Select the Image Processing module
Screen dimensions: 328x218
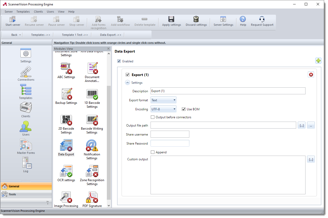pyautogui.click(x=66, y=199)
